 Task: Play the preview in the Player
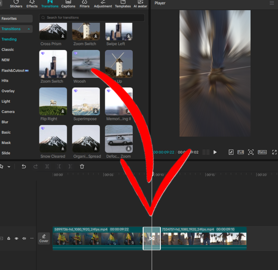[x=215, y=152]
